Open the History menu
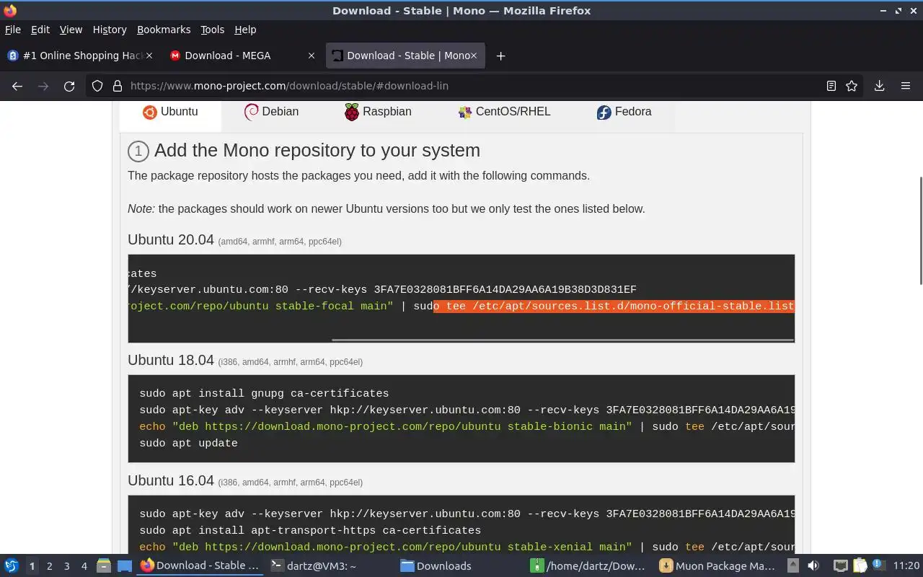 (110, 30)
